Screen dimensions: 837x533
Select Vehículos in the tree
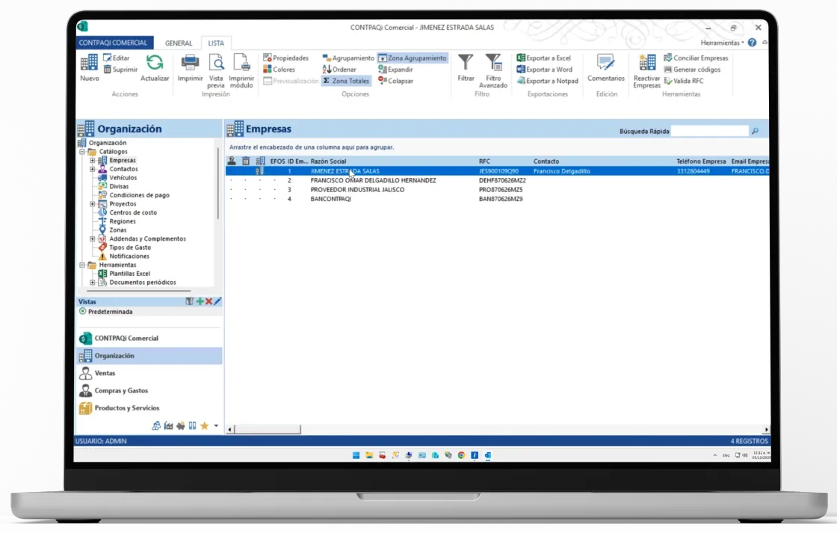[x=123, y=178]
